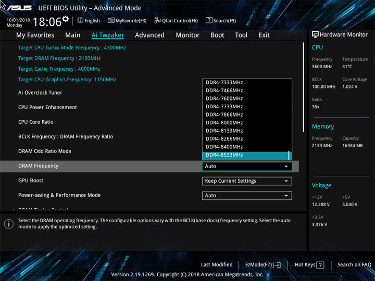375x281 pixels.
Task: Click the clock settings gear icon
Action: tap(65, 19)
